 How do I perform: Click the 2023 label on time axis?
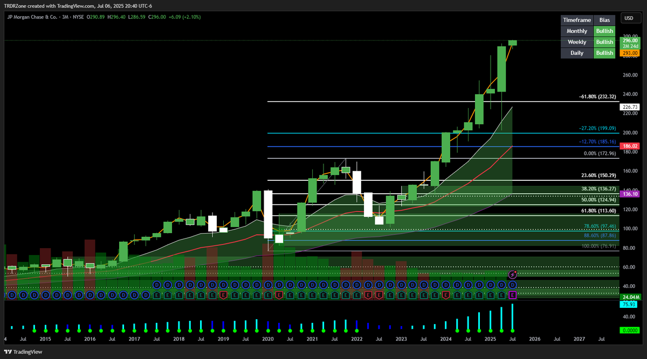pos(401,340)
